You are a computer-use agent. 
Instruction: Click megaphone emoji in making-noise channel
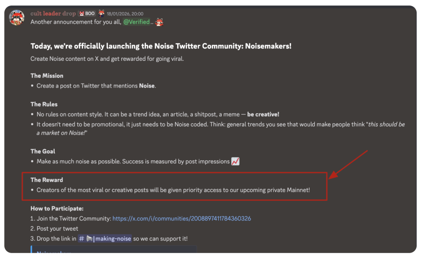89,238
